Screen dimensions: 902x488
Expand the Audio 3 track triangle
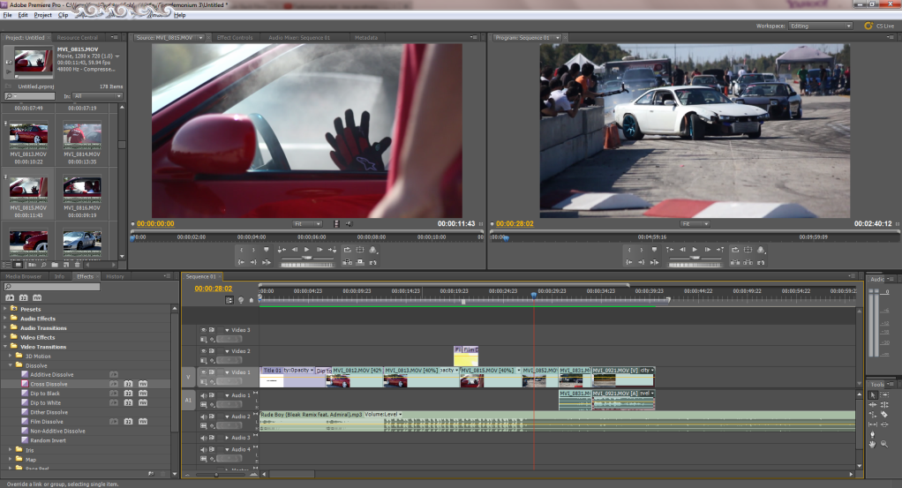pyautogui.click(x=227, y=438)
